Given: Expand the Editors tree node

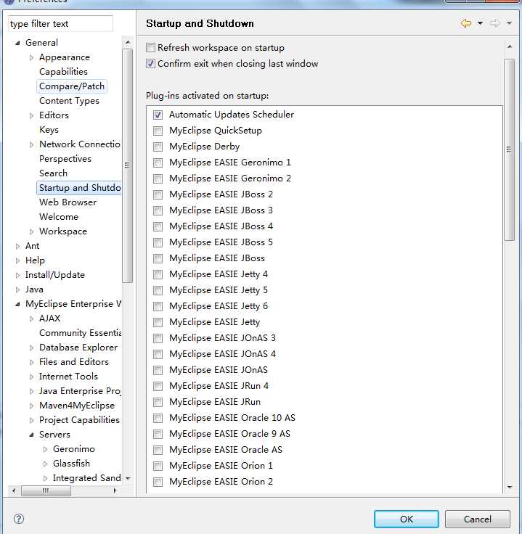Looking at the screenshot, I should [x=31, y=115].
